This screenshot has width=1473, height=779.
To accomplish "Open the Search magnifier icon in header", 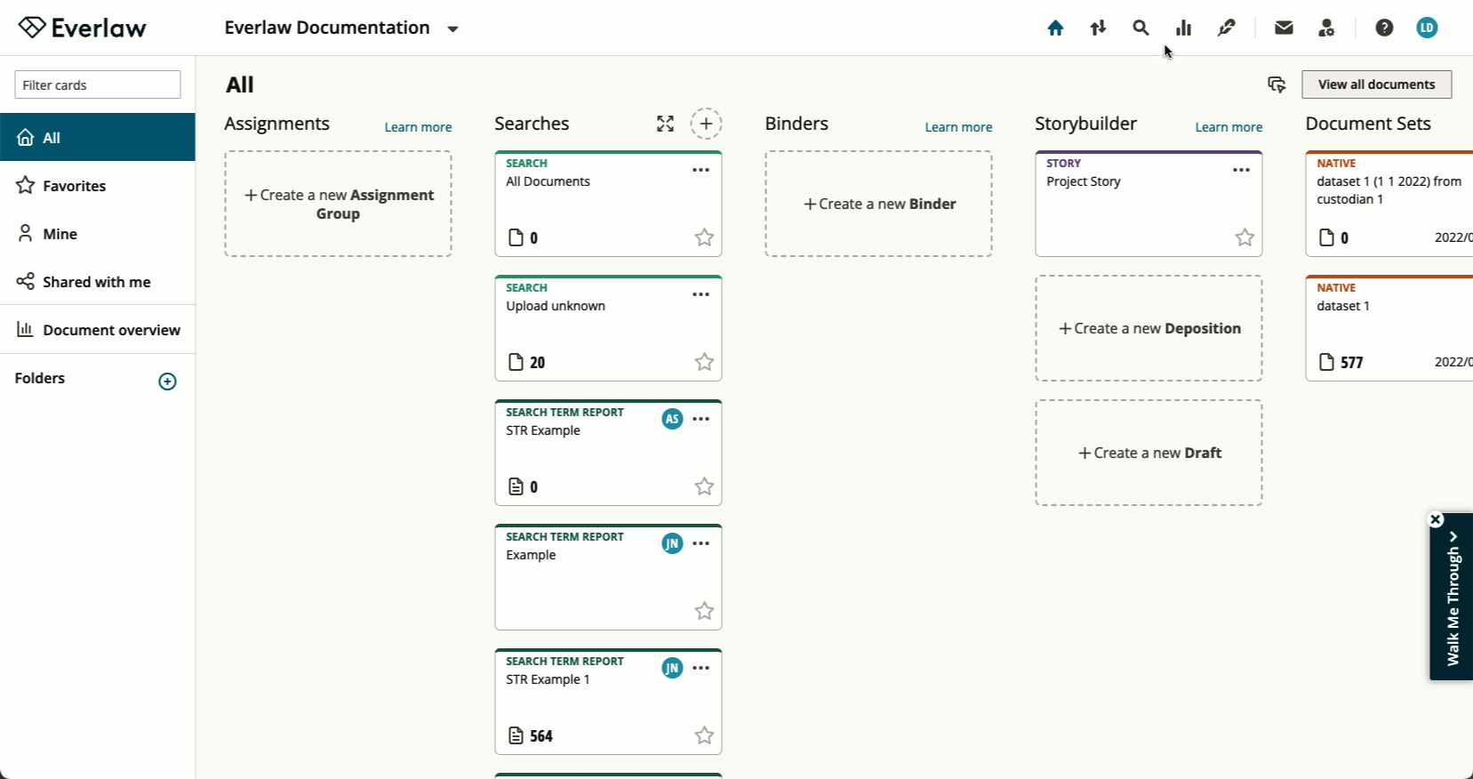I will (x=1141, y=28).
